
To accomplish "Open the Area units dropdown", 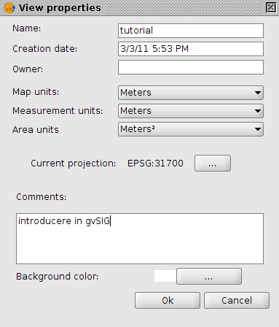I will click(x=191, y=129).
